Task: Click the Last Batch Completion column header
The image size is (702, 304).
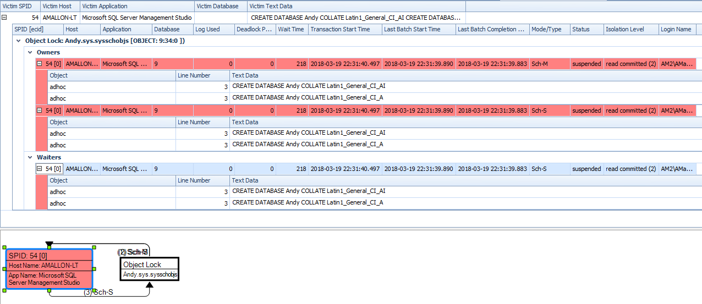Action: (492, 29)
